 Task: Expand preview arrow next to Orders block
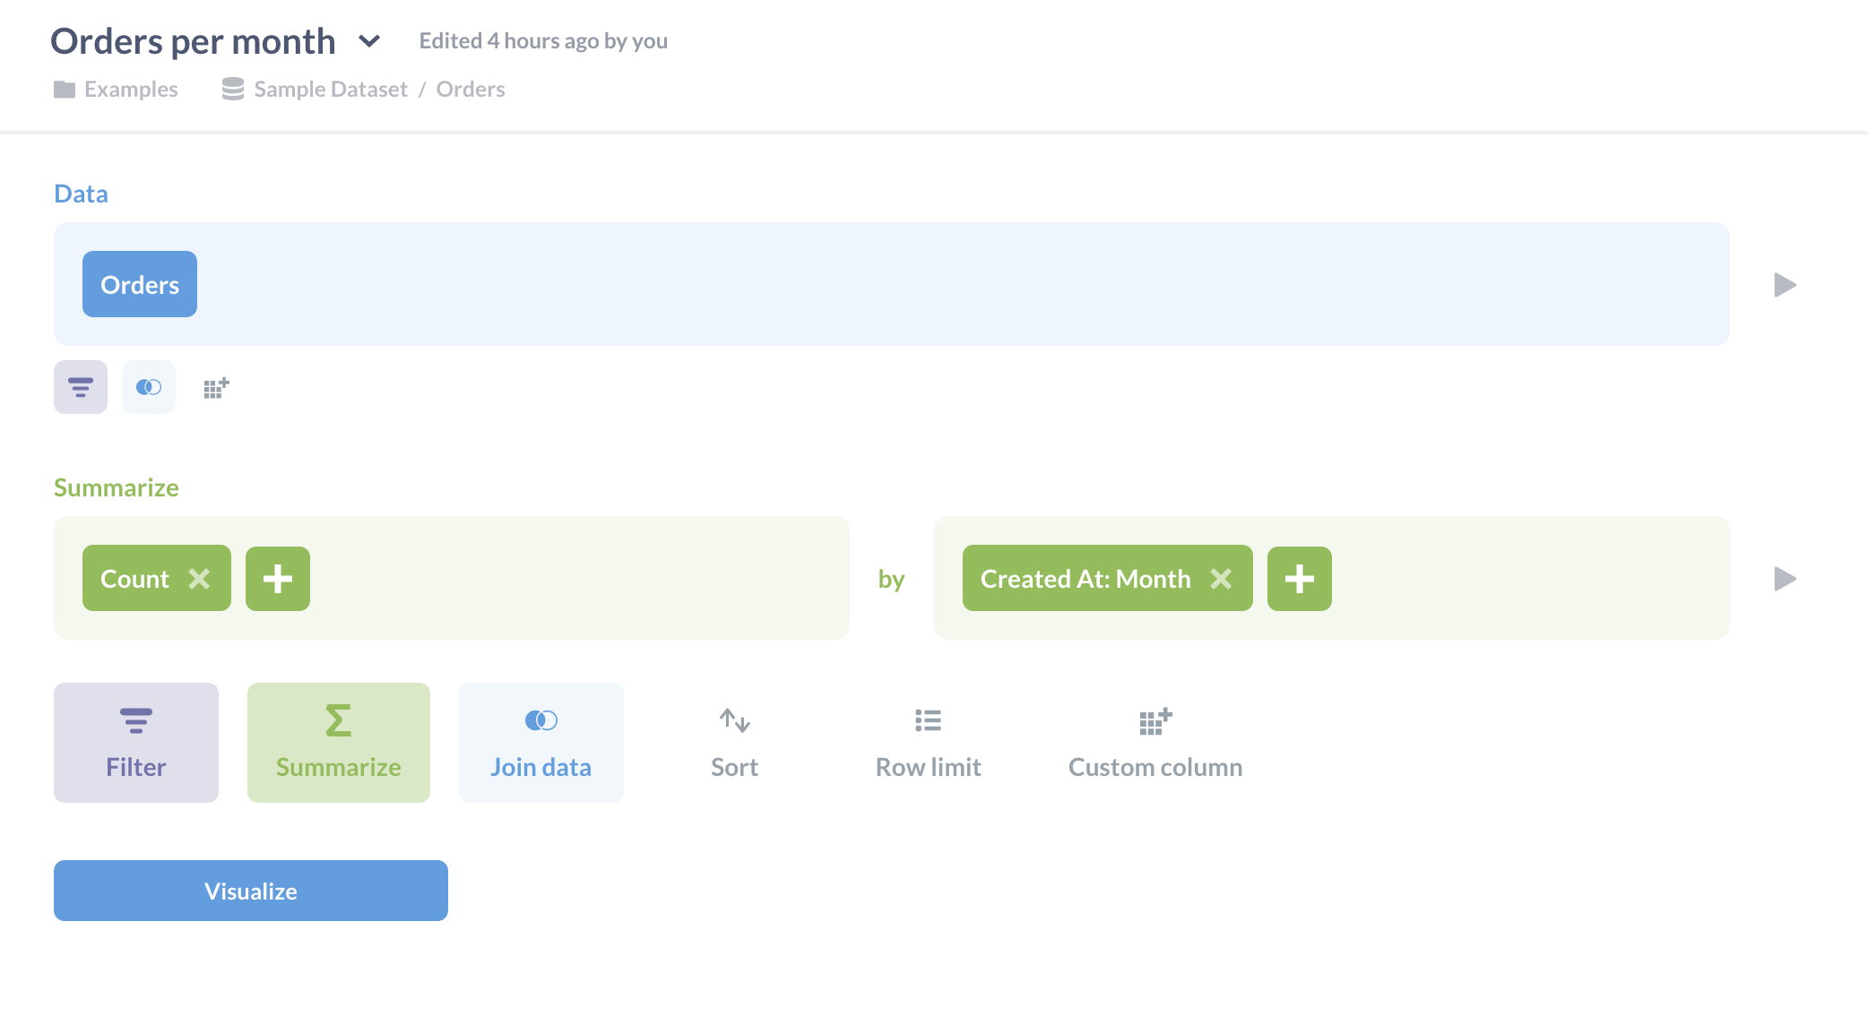[x=1786, y=284]
